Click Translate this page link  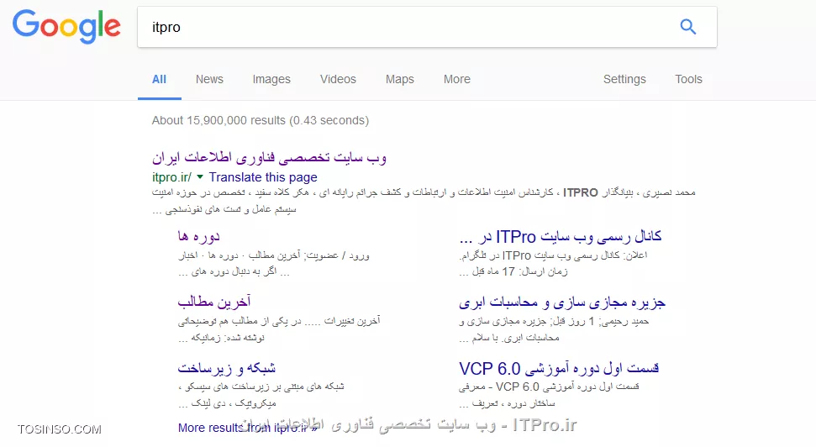pyautogui.click(x=263, y=177)
